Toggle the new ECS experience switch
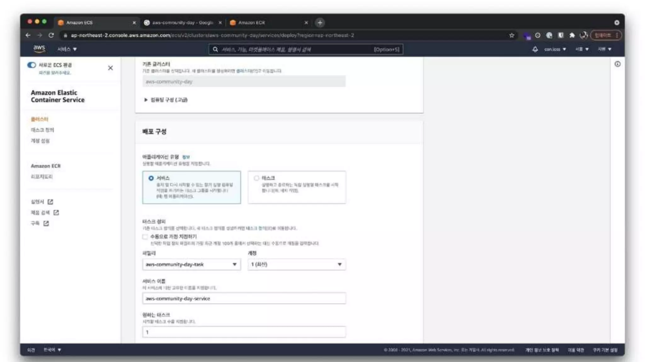The width and height of the screenshot is (645, 362). [31, 65]
